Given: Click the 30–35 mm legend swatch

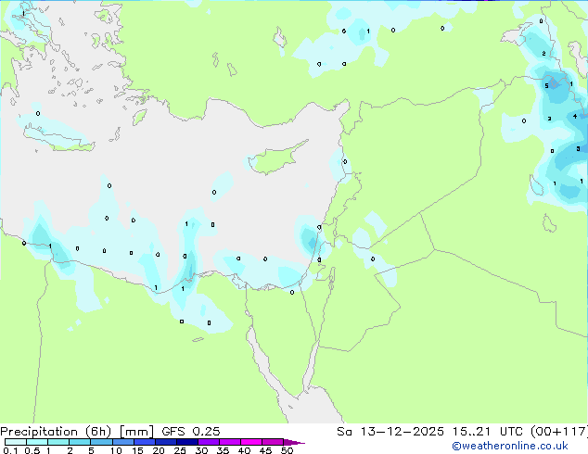Looking at the screenshot, I should [208, 442].
